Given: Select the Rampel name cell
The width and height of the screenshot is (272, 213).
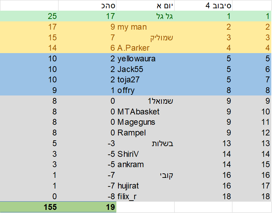Looking at the screenshot, I should [145, 133].
